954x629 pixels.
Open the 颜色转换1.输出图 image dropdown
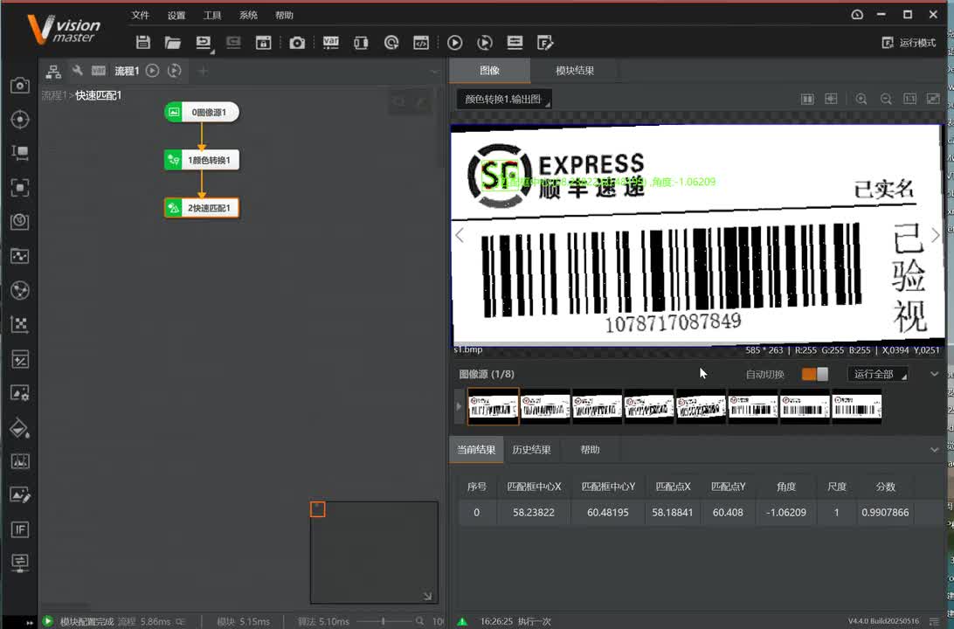click(x=504, y=100)
